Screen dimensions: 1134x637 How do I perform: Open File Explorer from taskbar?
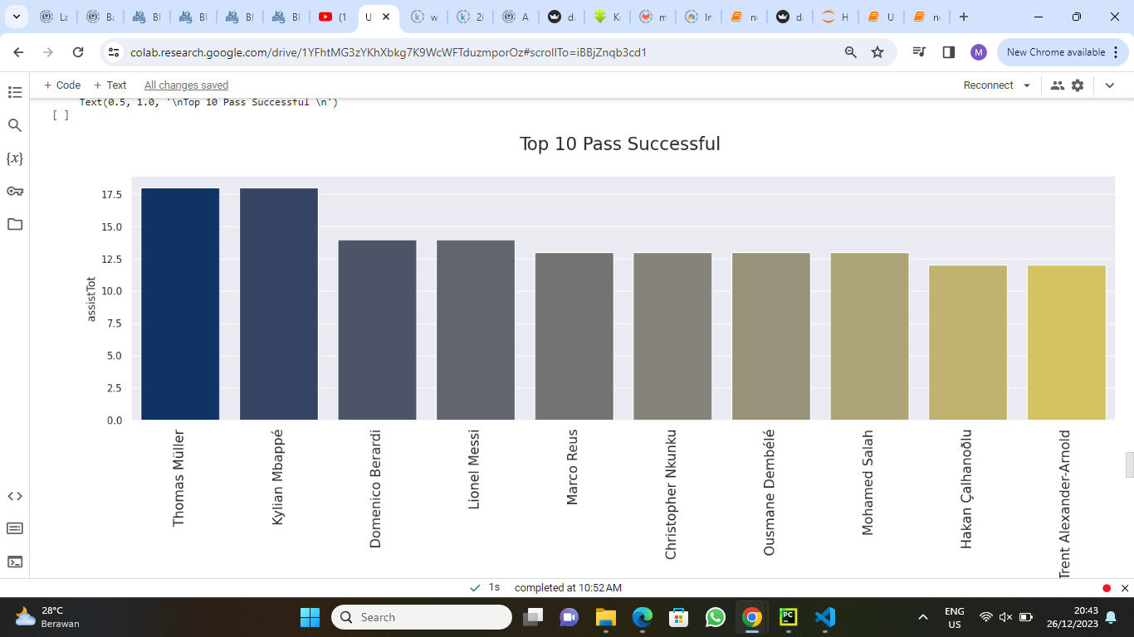coord(605,617)
